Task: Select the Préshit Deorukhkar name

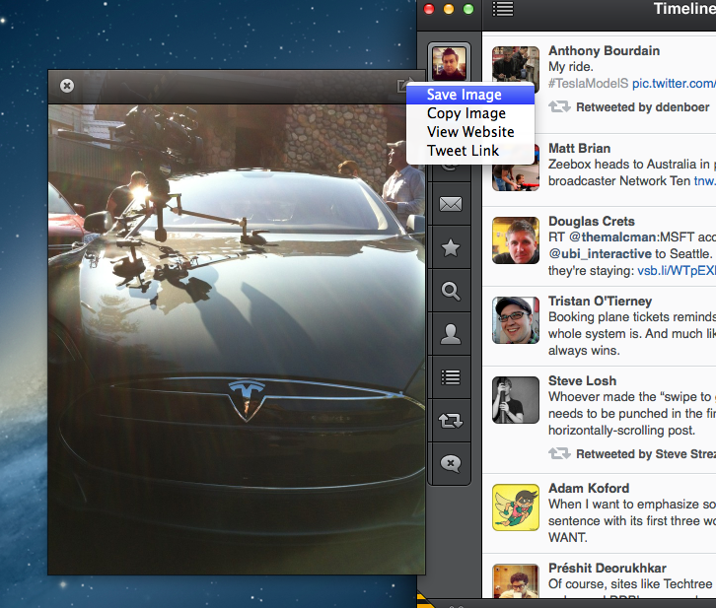Action: pyautogui.click(x=607, y=568)
